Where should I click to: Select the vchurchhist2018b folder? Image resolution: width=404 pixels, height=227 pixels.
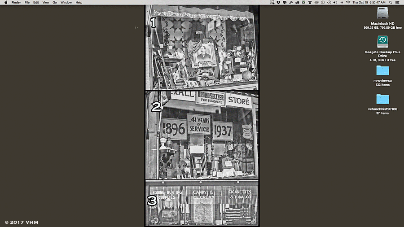point(382,99)
